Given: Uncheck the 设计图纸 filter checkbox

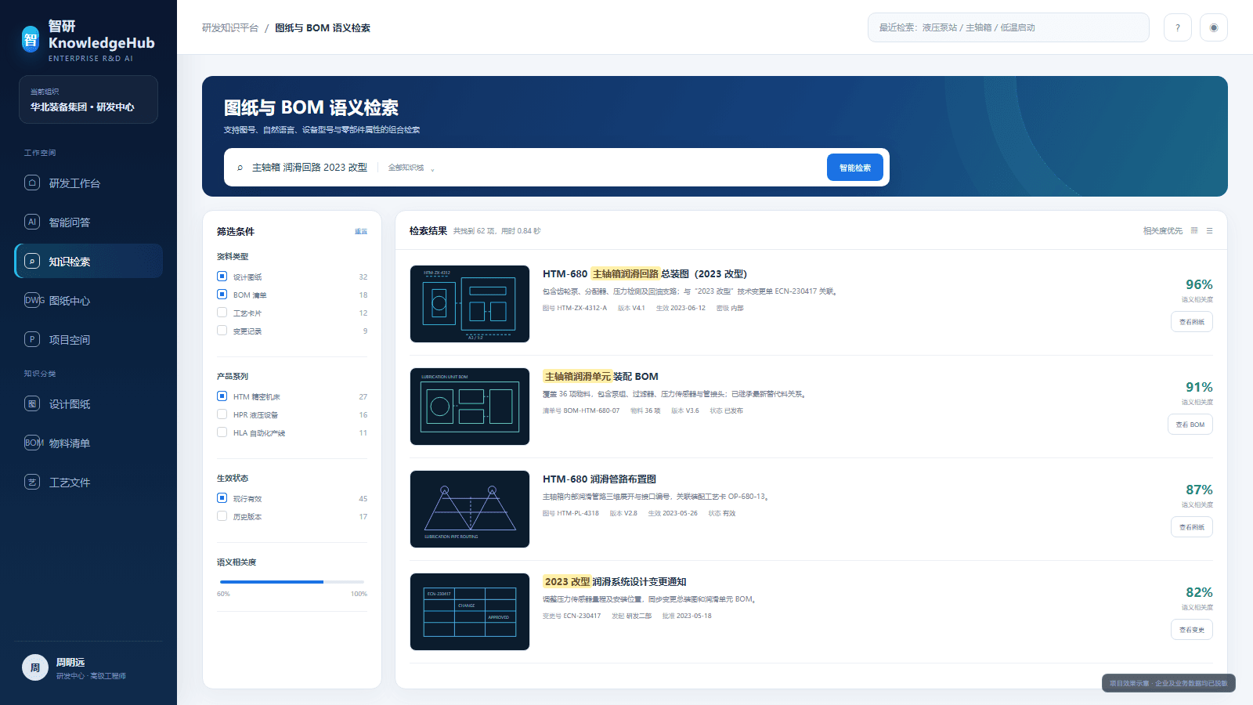Looking at the screenshot, I should pos(222,277).
